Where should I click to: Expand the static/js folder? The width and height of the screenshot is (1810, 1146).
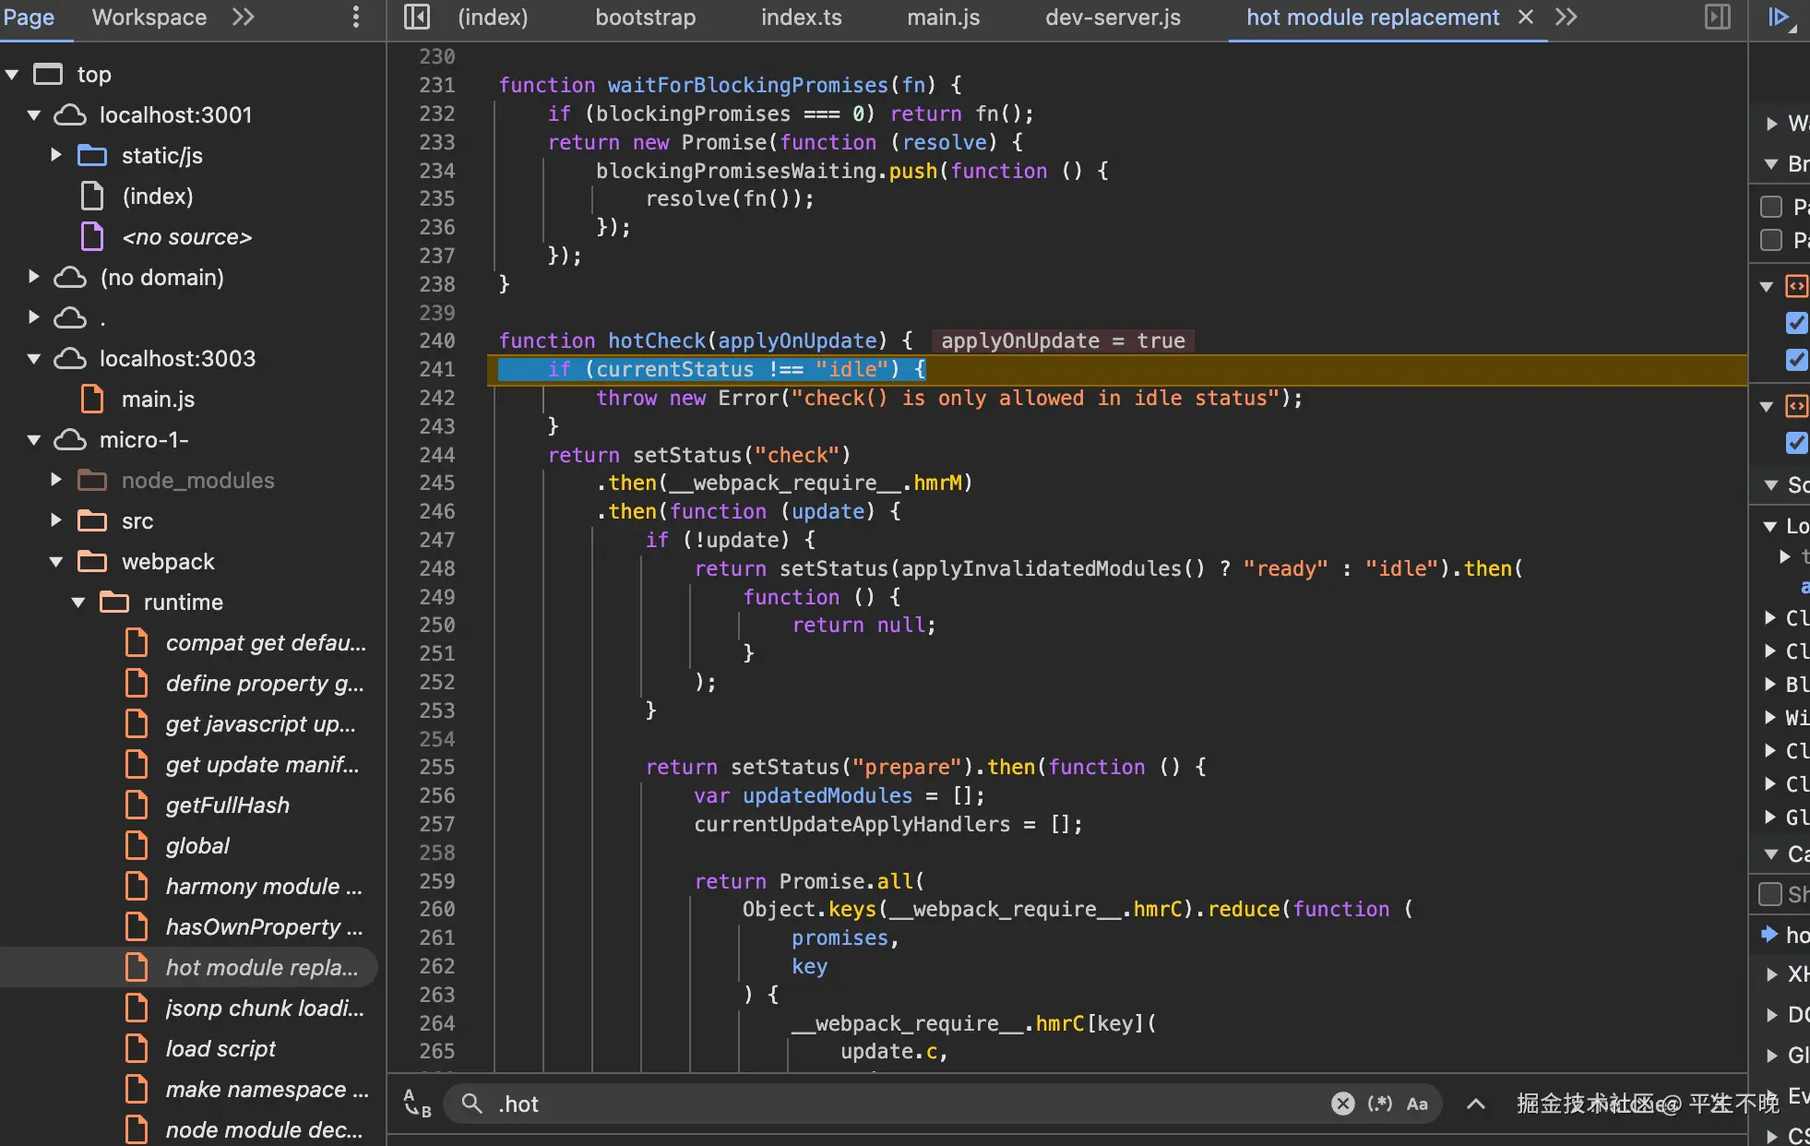point(56,155)
